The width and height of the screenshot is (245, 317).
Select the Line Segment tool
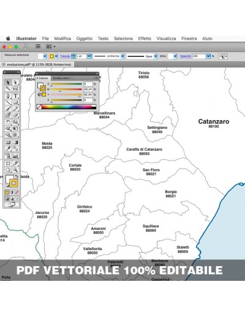click(8, 102)
